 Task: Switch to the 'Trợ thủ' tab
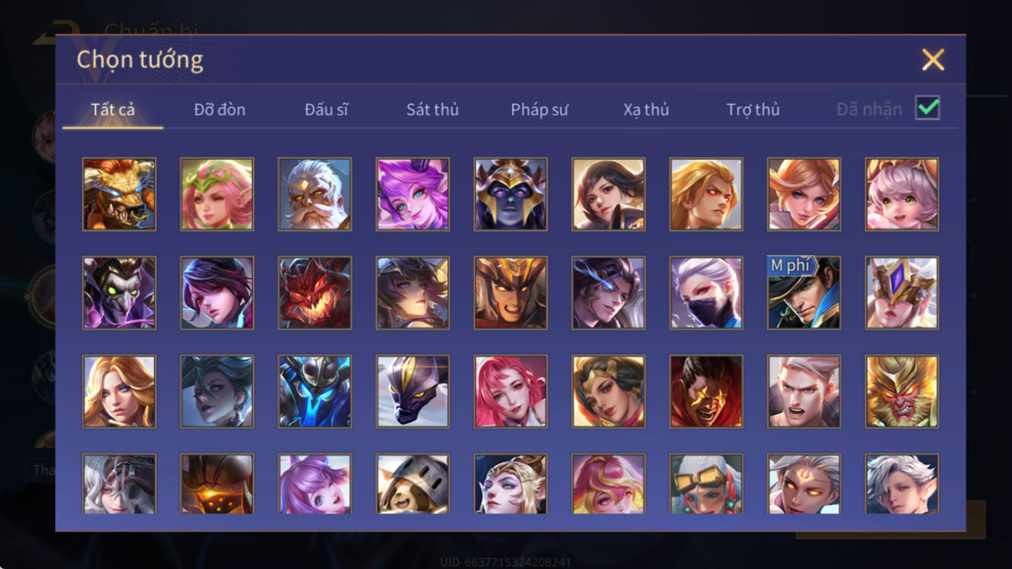click(753, 109)
